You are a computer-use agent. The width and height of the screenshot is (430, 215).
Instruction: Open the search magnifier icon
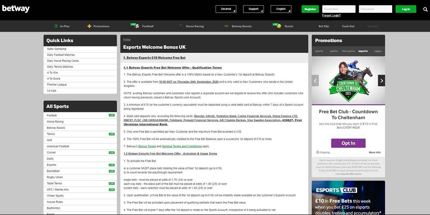(x=426, y=9)
